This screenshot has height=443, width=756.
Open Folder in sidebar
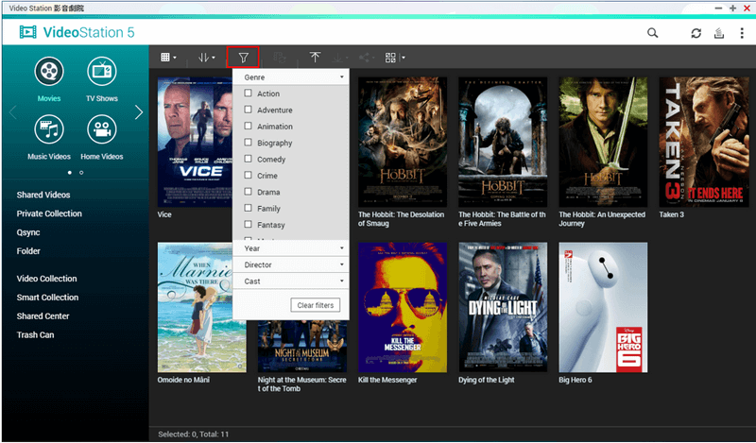[28, 251]
